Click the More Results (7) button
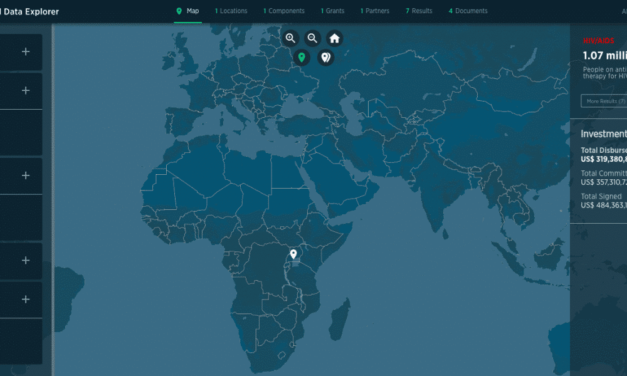This screenshot has width=627, height=376. click(x=604, y=101)
